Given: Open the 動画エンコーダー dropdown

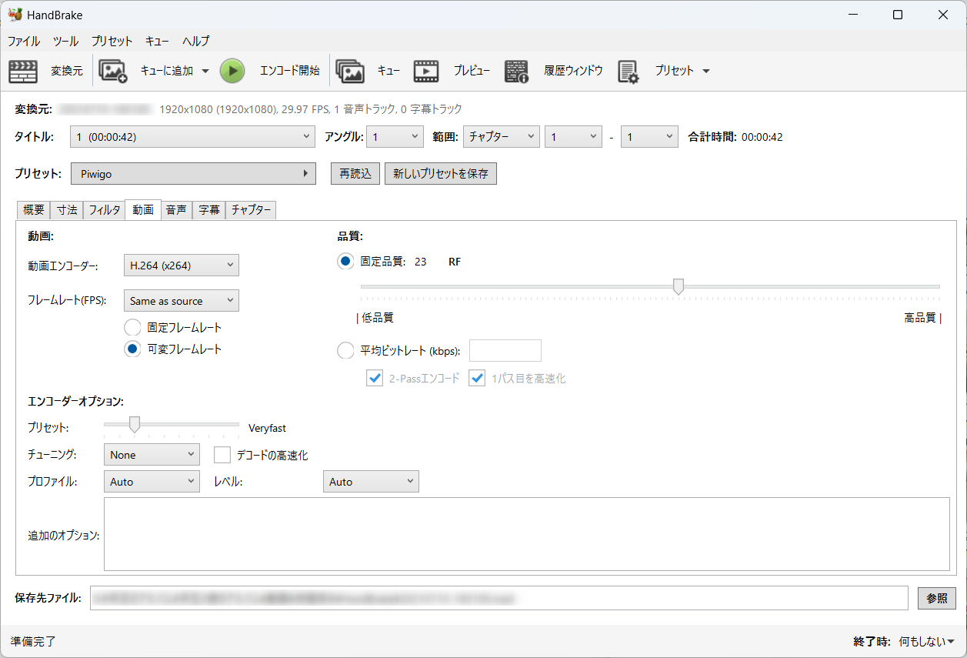Looking at the screenshot, I should [181, 264].
